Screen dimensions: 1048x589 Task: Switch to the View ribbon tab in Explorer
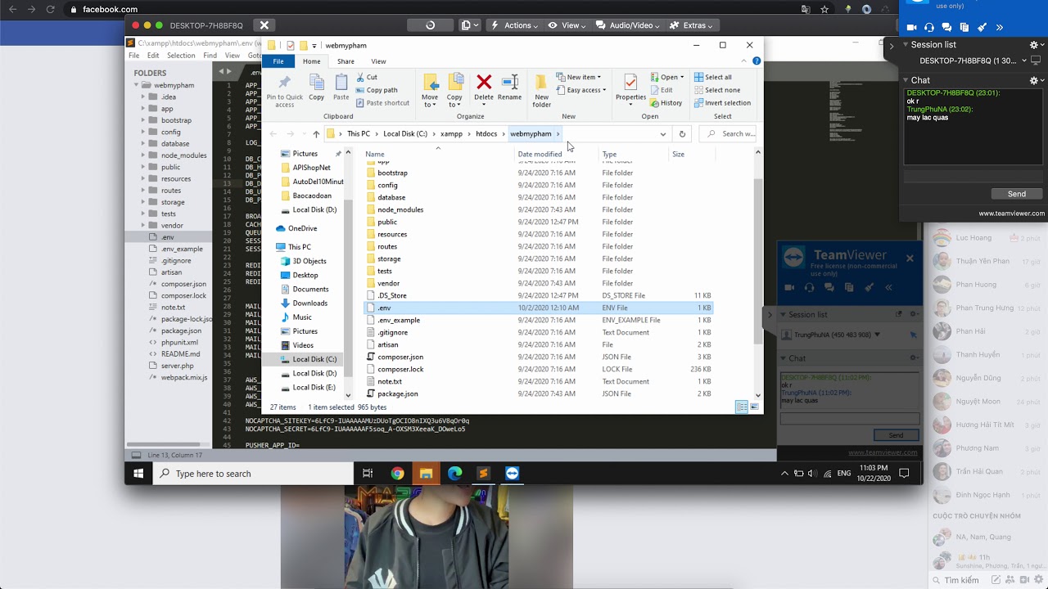click(x=378, y=61)
